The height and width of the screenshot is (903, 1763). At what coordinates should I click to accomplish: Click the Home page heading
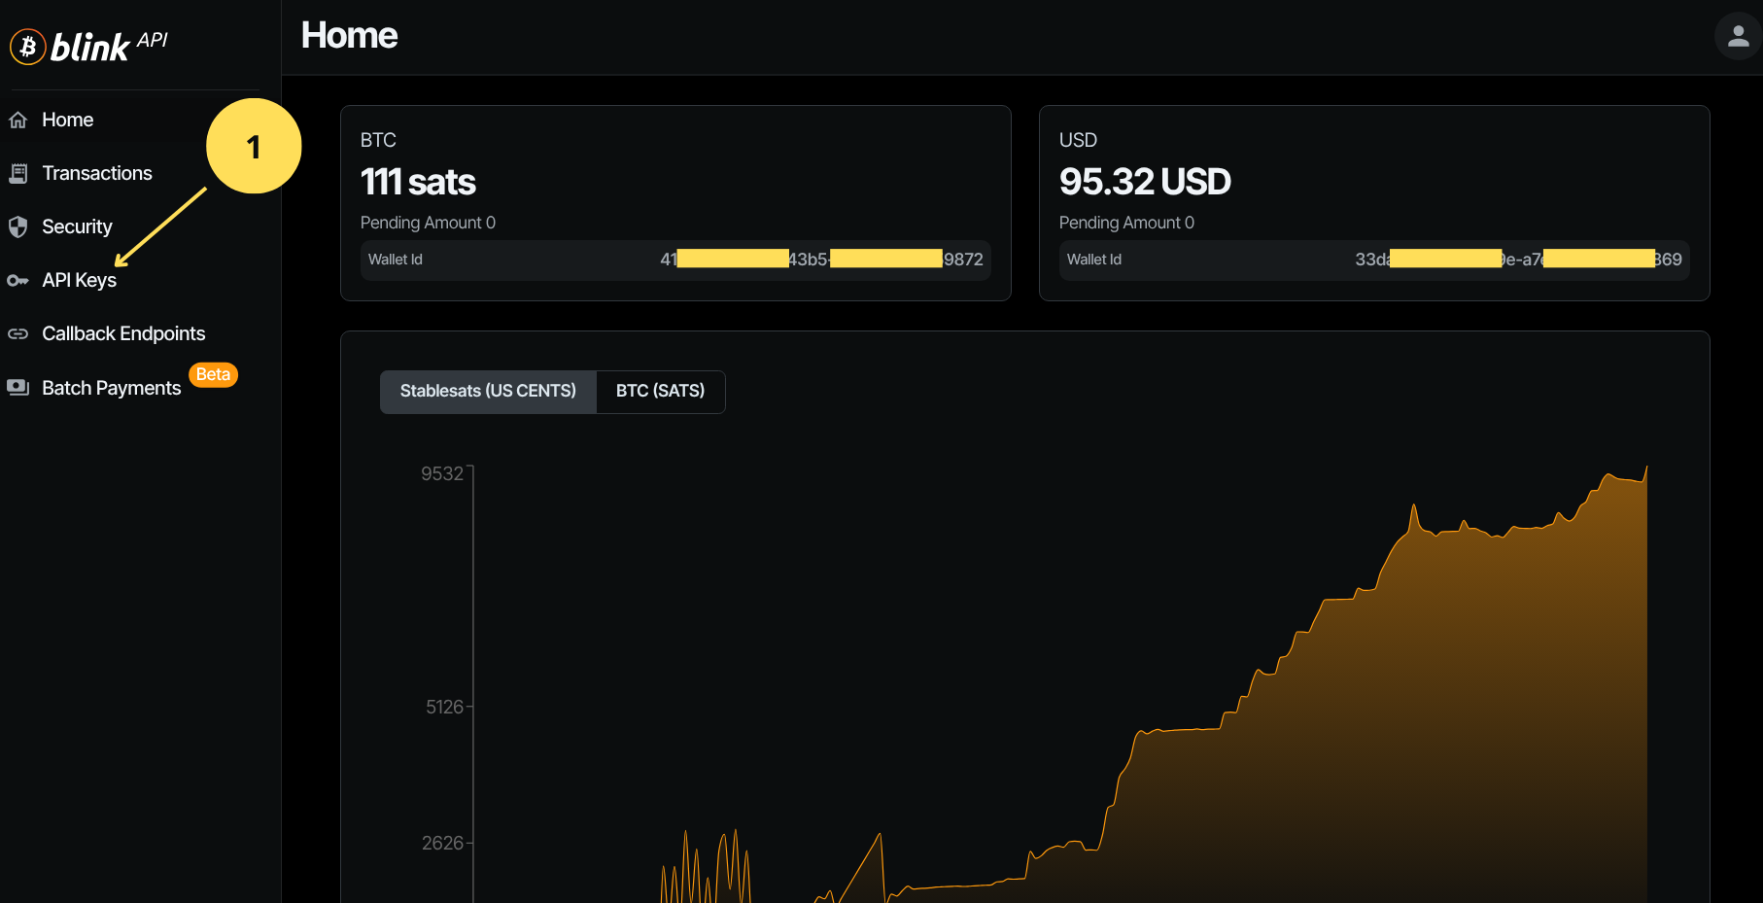point(349,36)
